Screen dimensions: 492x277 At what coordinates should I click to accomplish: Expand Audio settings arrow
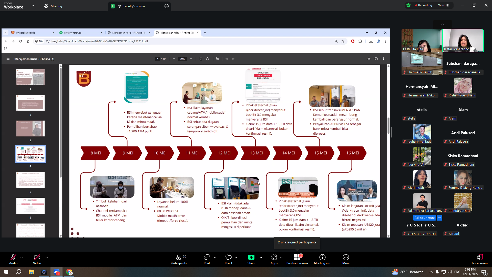[x=22, y=257]
